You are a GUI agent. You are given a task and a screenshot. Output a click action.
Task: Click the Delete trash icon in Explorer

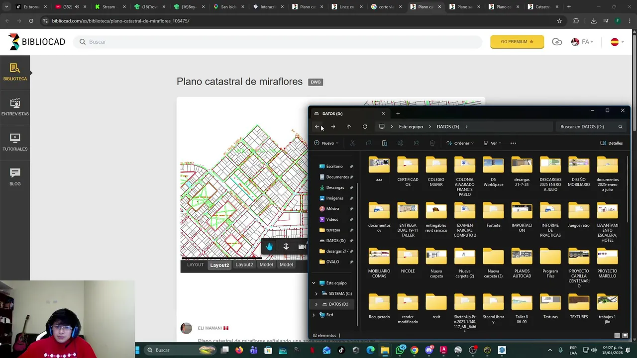tap(432, 143)
